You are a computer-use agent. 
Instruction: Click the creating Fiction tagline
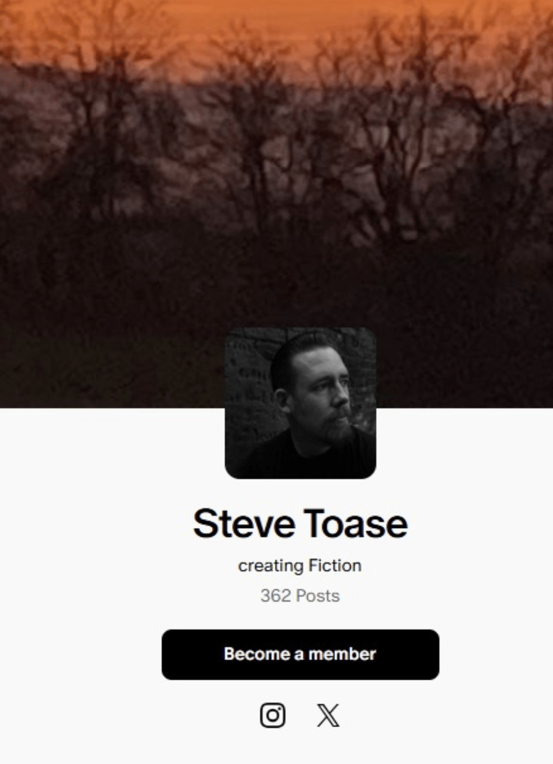tap(300, 566)
